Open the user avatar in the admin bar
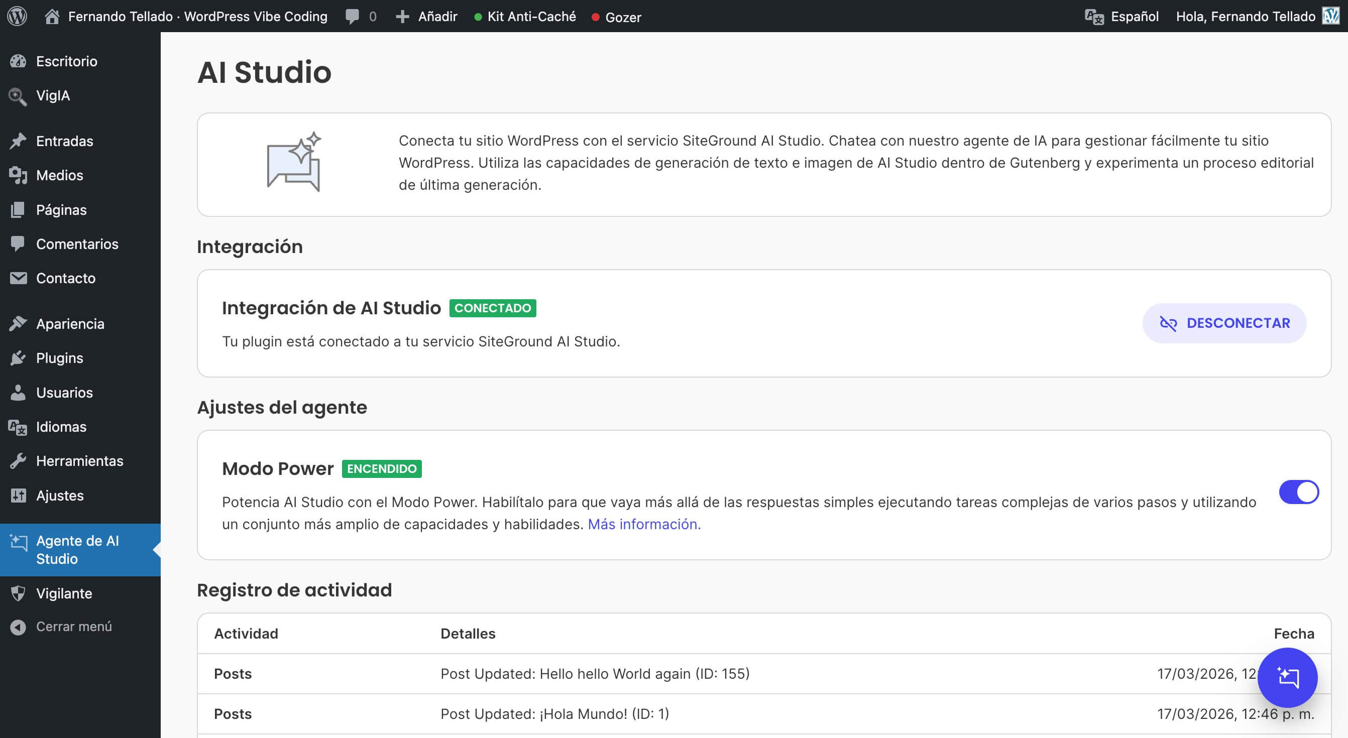 click(1331, 16)
